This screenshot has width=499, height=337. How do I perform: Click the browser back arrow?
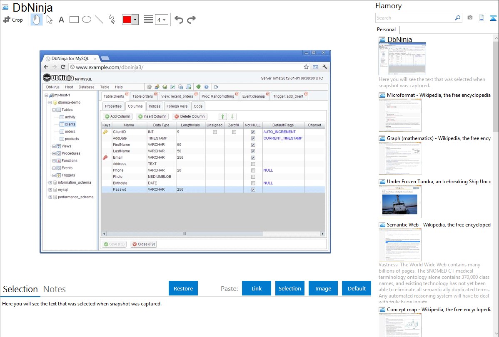click(x=46, y=67)
